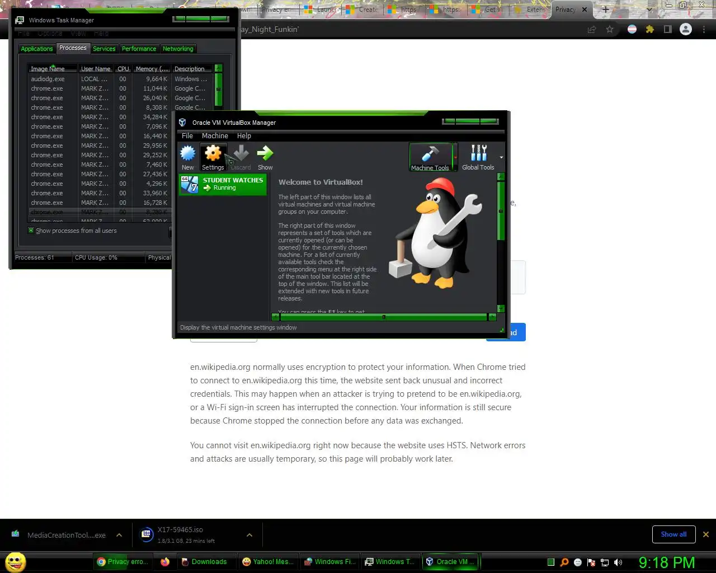Click the speaker volume tray icon
This screenshot has height=573, width=716.
[618, 562]
